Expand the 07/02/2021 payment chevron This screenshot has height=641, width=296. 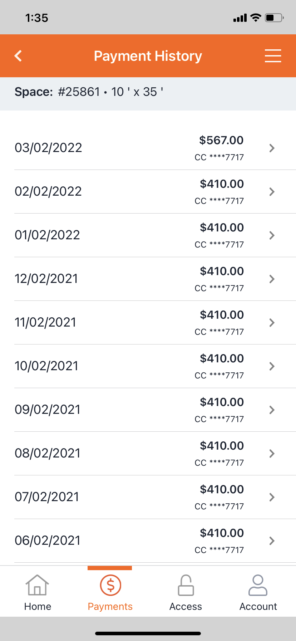272,497
